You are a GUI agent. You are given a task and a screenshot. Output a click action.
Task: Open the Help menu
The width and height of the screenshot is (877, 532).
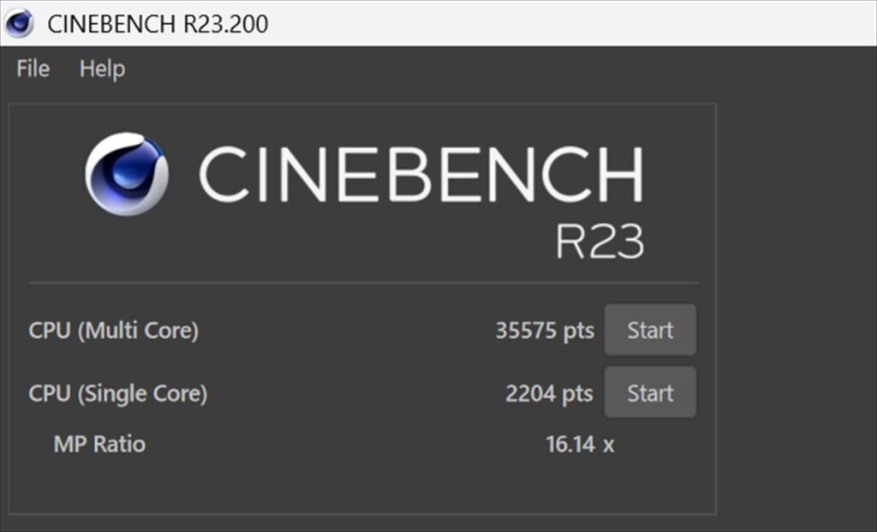pos(102,69)
